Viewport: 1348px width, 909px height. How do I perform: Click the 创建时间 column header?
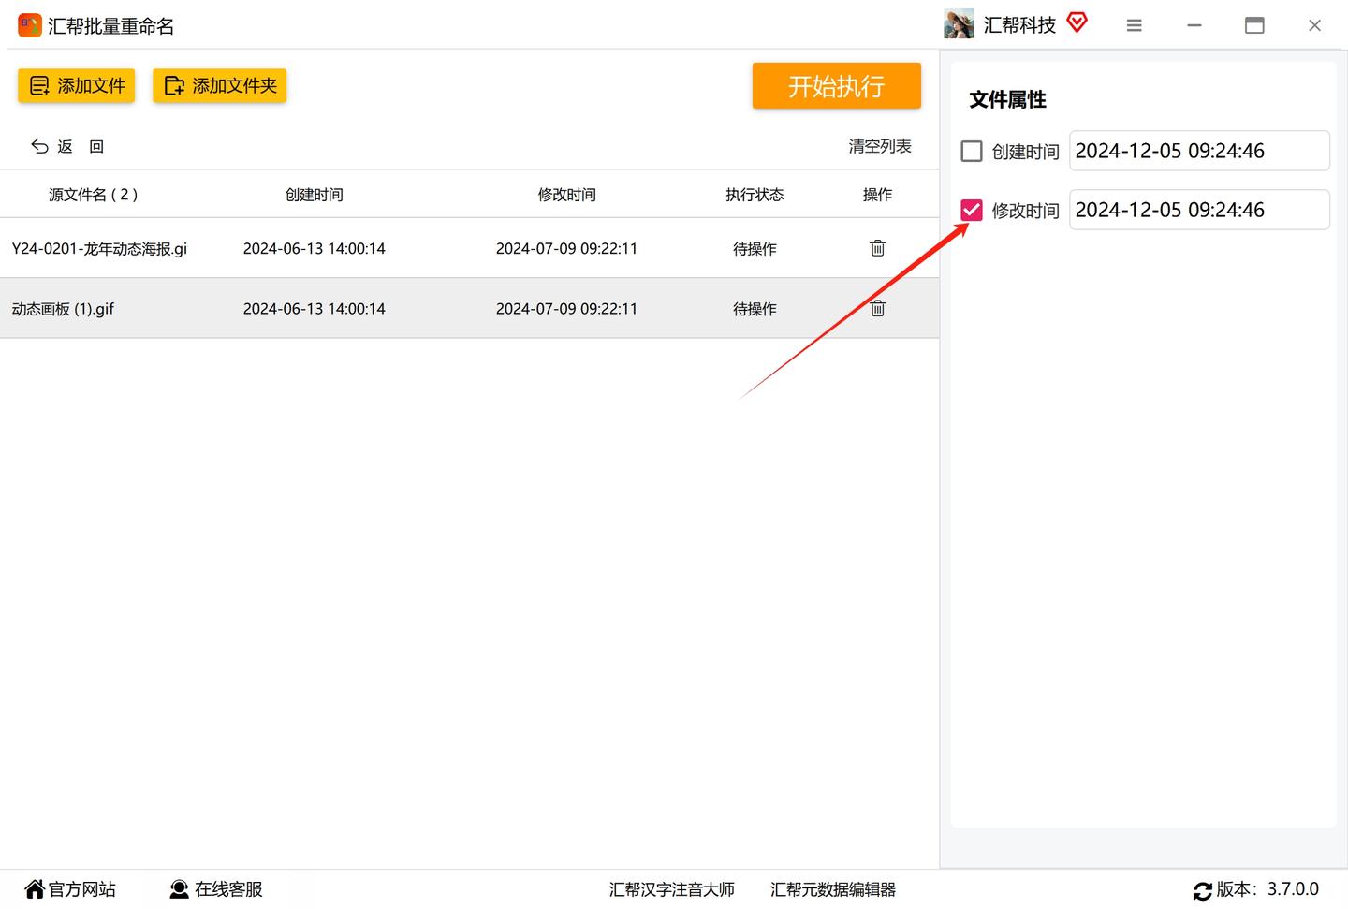click(315, 195)
